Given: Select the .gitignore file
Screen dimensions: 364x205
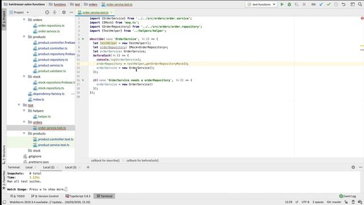Looking at the screenshot, I should pyautogui.click(x=35, y=157).
